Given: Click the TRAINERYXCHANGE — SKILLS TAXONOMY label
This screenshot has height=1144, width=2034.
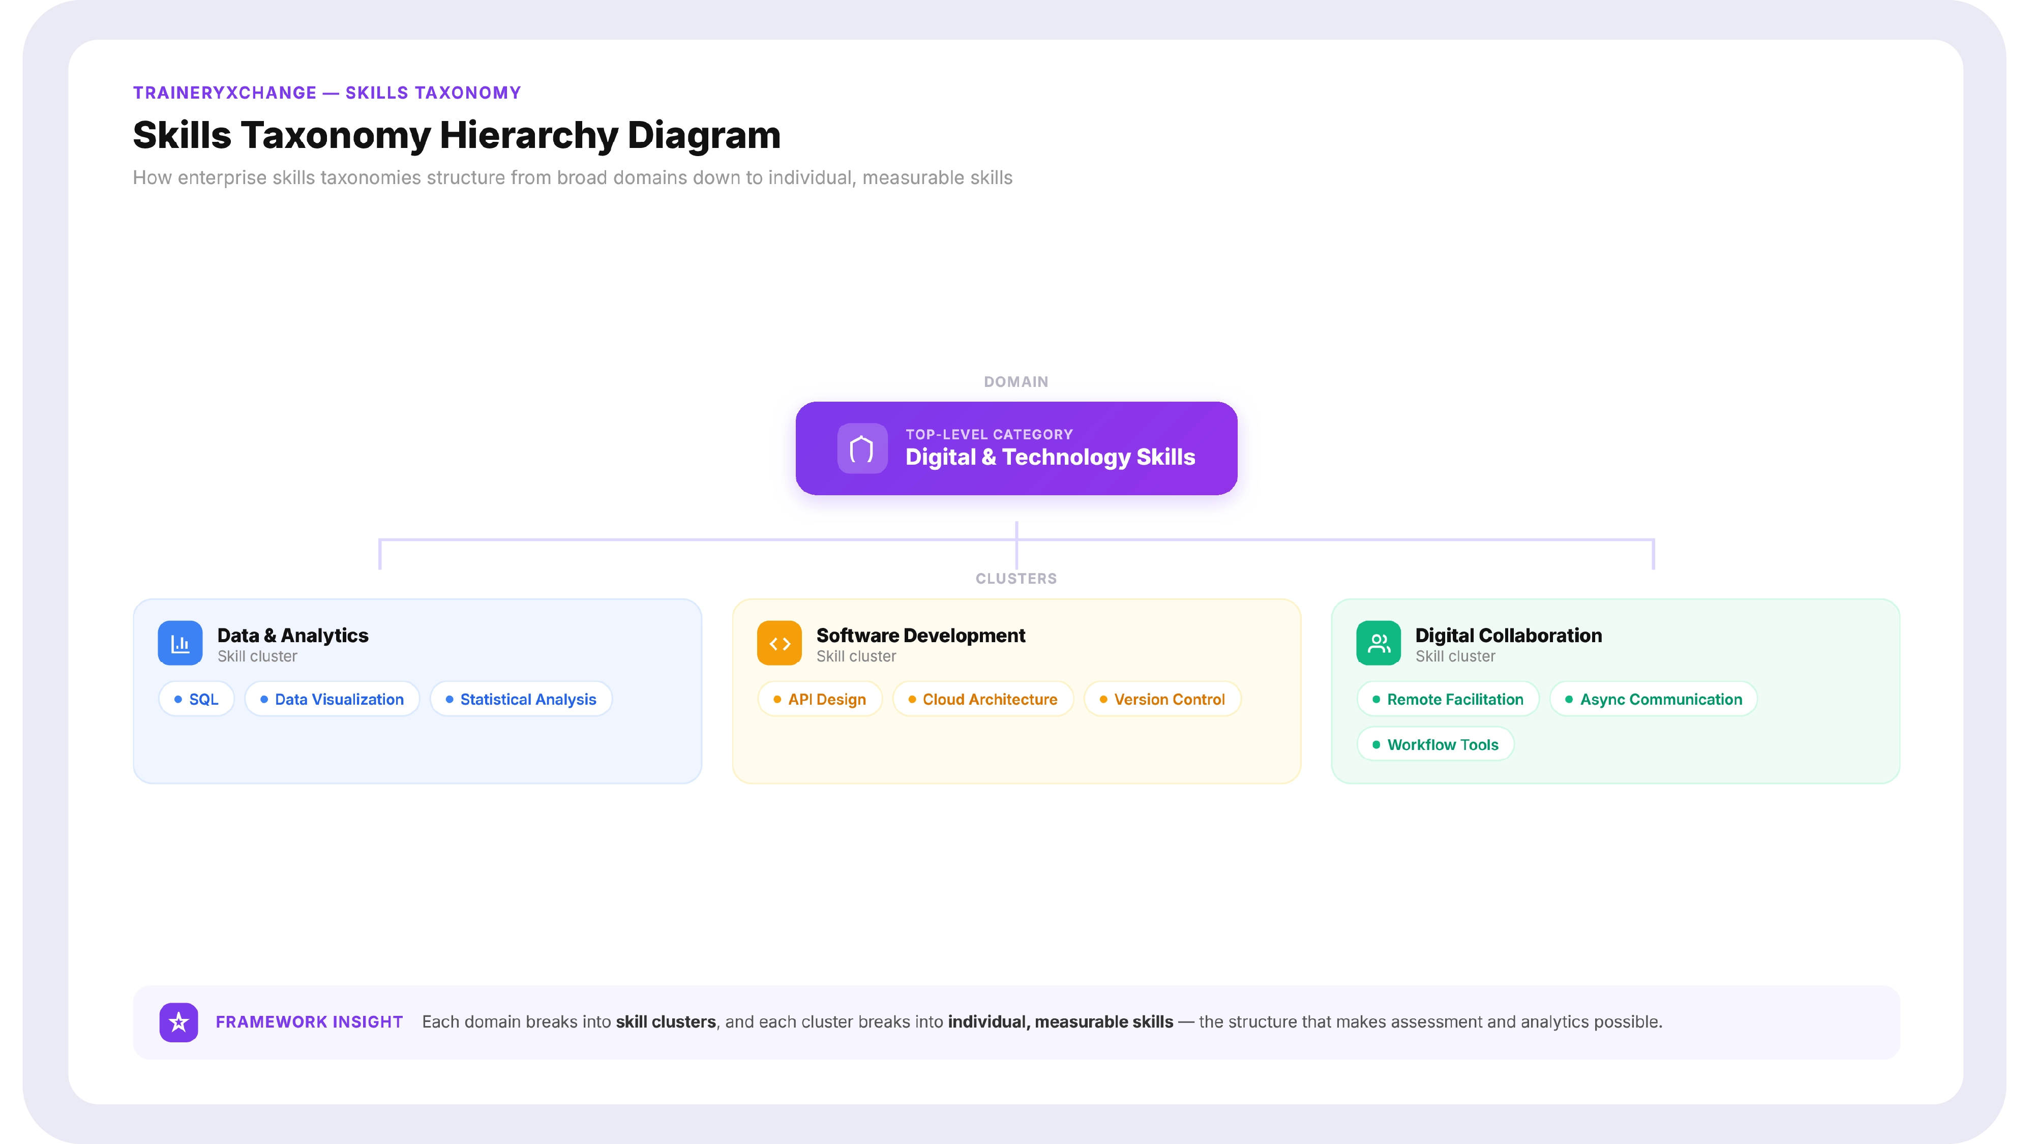Looking at the screenshot, I should coord(327,93).
